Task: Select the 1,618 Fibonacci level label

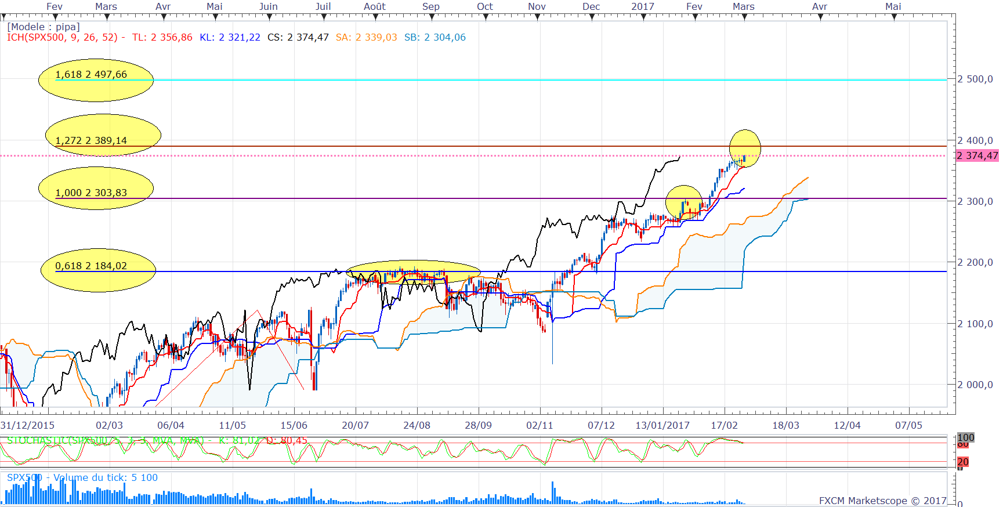Action: coord(91,75)
